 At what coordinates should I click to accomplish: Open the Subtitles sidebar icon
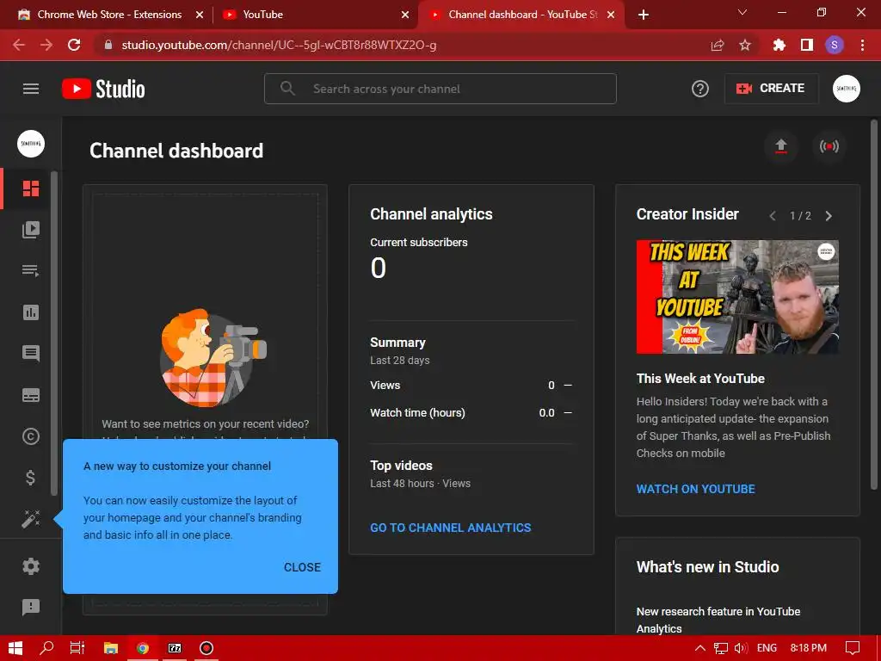pyautogui.click(x=31, y=395)
